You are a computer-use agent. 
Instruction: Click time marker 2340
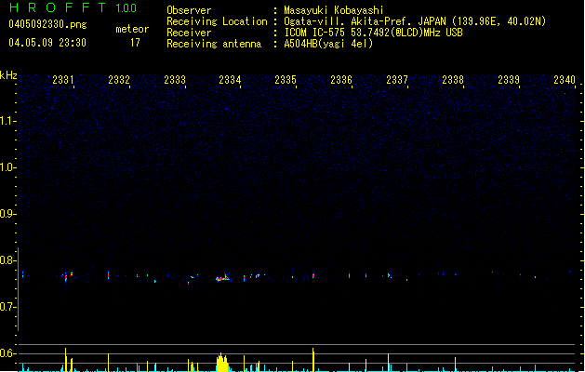click(x=565, y=80)
